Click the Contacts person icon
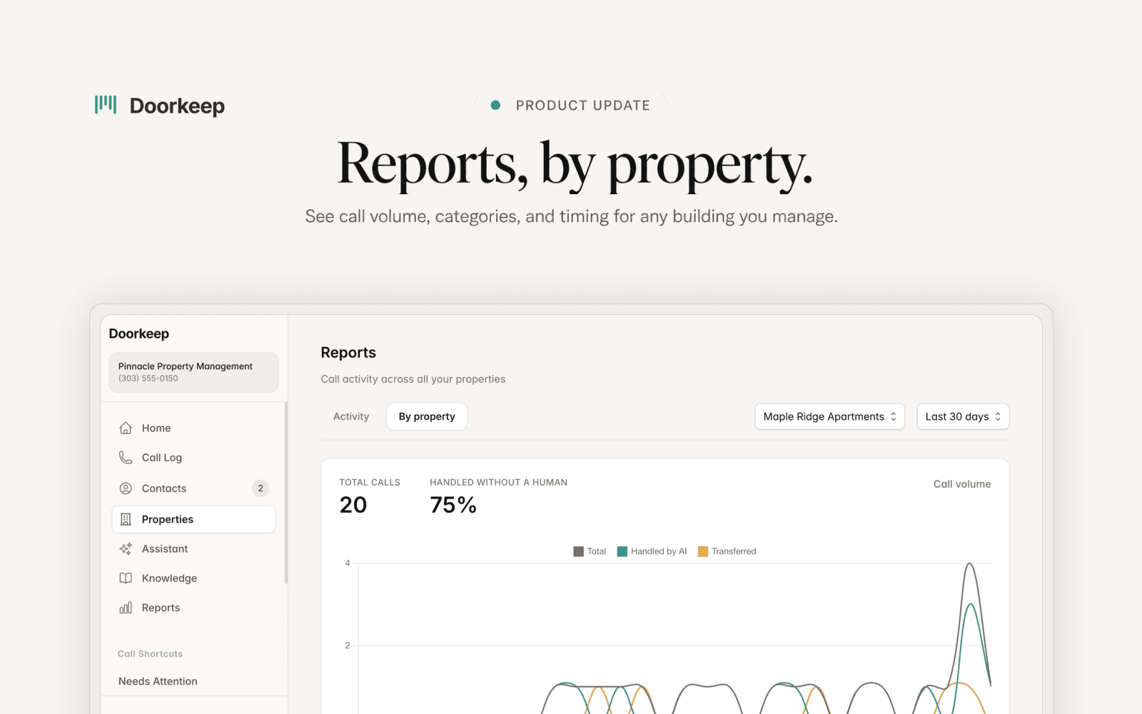Image resolution: width=1142 pixels, height=714 pixels. (126, 488)
